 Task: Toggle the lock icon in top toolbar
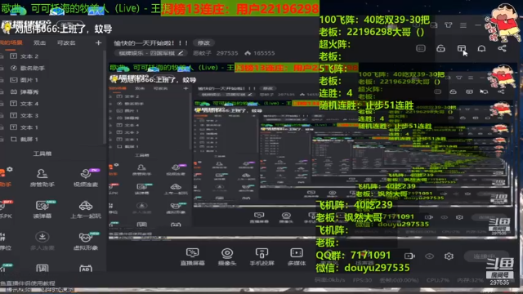pos(440,49)
